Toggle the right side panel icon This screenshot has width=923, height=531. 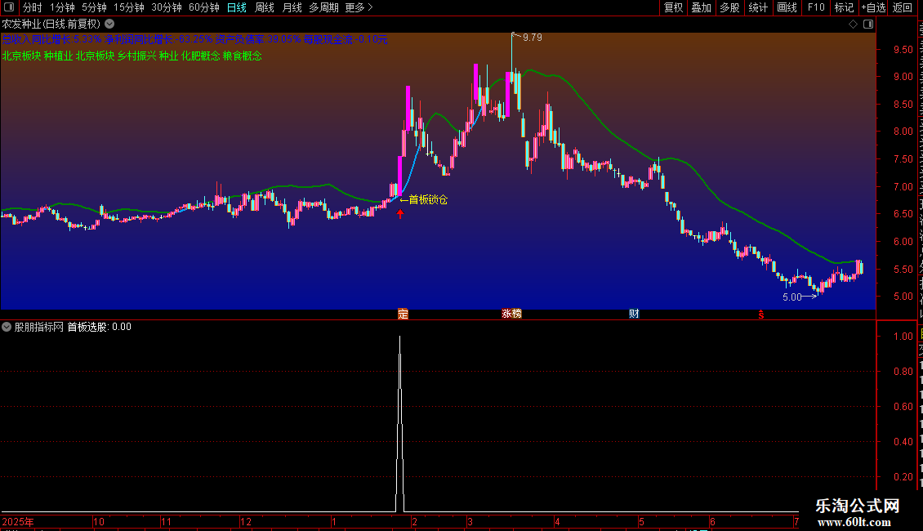868,25
